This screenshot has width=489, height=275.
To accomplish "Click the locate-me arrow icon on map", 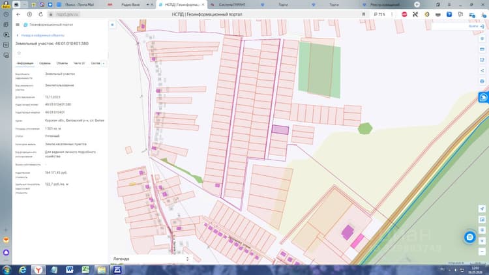I will (482, 209).
